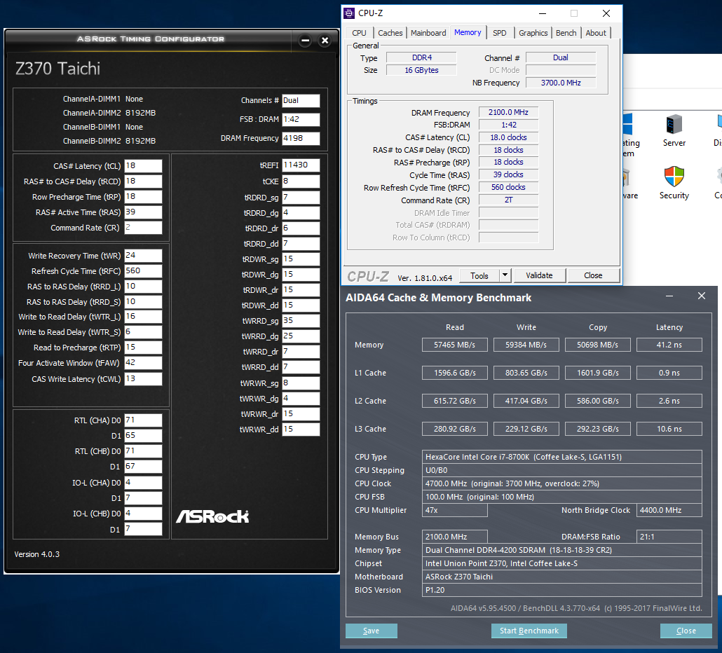Click the tRCD value field in ASRock

point(143,181)
